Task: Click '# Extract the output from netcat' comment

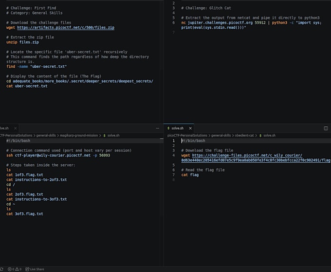Action: click(x=250, y=18)
